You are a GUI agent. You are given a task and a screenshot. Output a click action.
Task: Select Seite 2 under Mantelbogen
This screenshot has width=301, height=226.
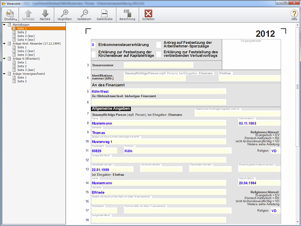click(x=22, y=33)
